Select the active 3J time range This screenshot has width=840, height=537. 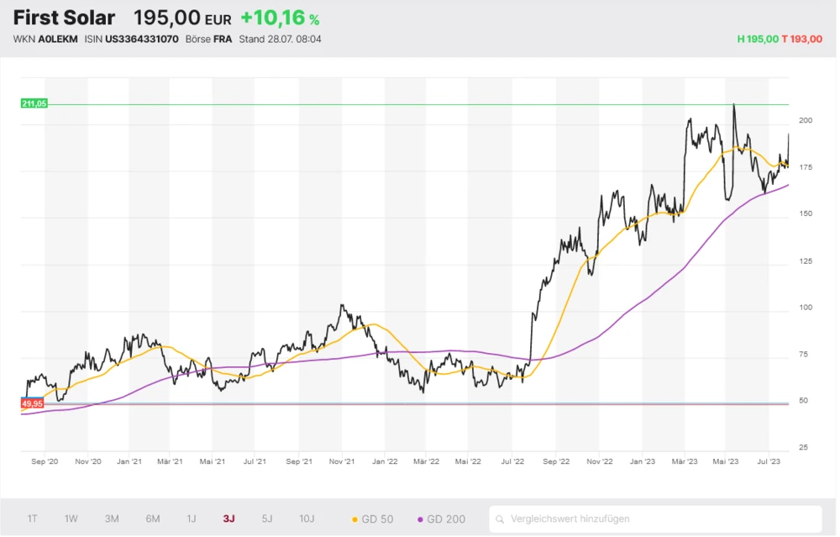[229, 519]
